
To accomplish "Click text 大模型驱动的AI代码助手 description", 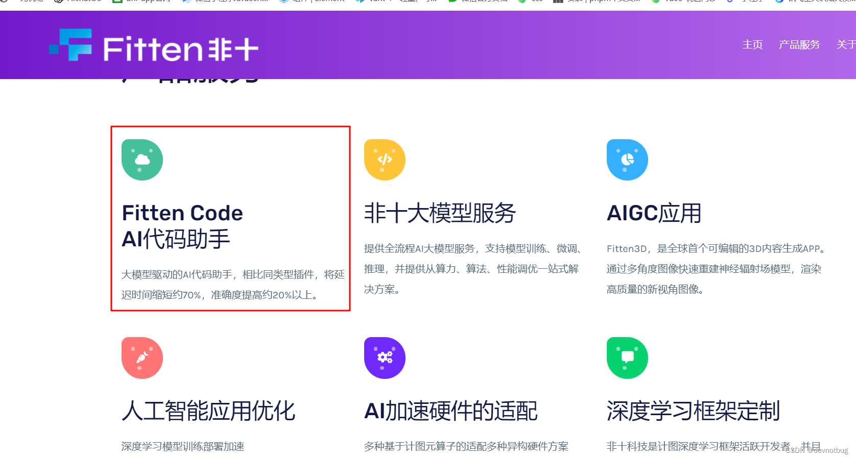I will pos(233,285).
